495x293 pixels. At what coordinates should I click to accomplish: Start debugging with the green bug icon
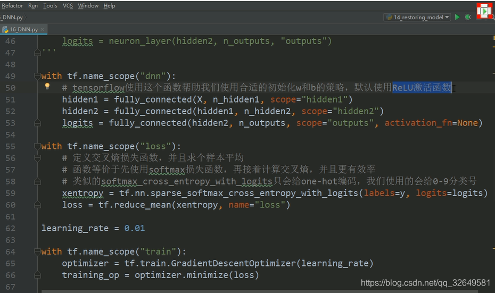[x=468, y=17]
